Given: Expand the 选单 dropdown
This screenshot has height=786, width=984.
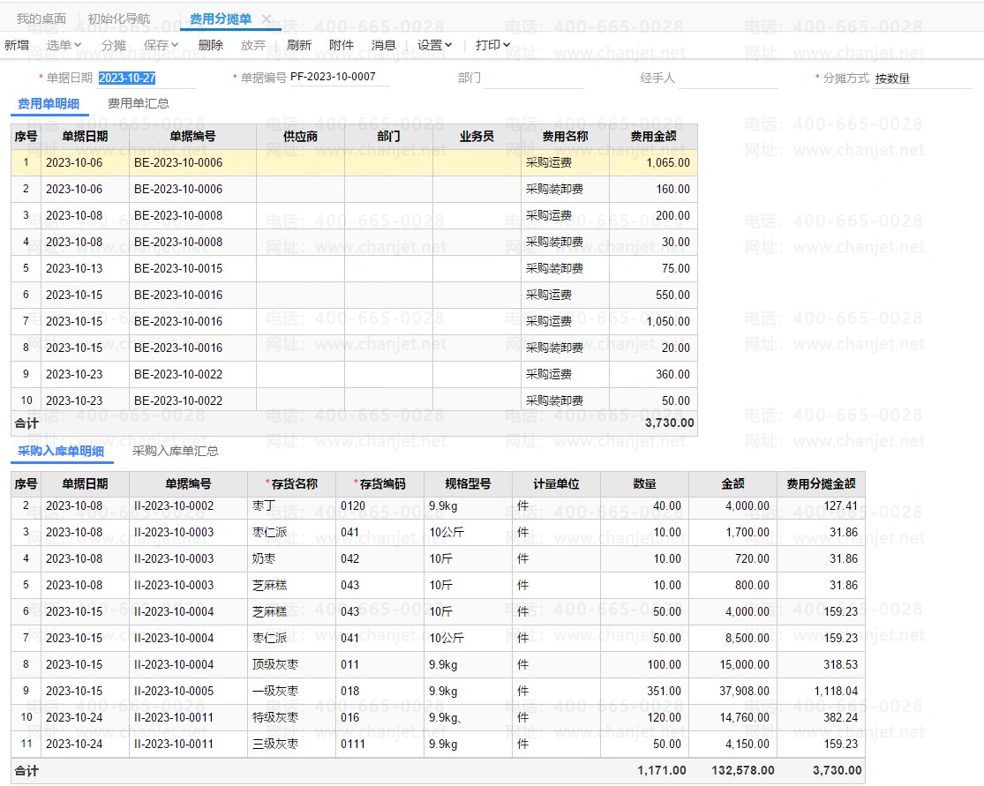Looking at the screenshot, I should [x=64, y=45].
